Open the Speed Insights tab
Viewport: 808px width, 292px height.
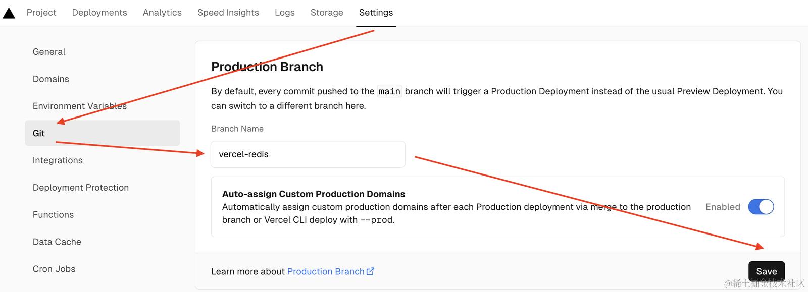point(228,13)
